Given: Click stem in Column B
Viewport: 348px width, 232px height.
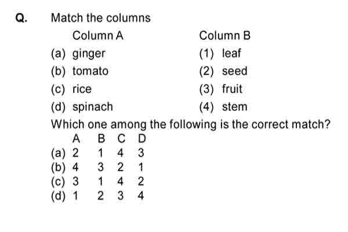Looking at the screenshot, I should coord(234,107).
